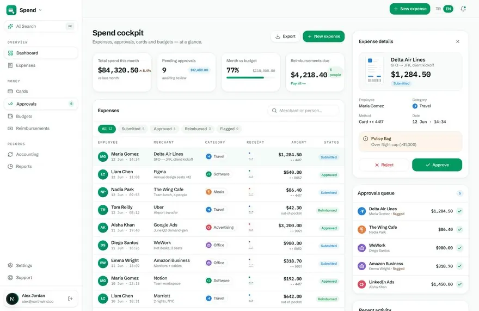Select the Reimbursed filter tab
Viewport: 479px width, 311px height.
tap(198, 129)
